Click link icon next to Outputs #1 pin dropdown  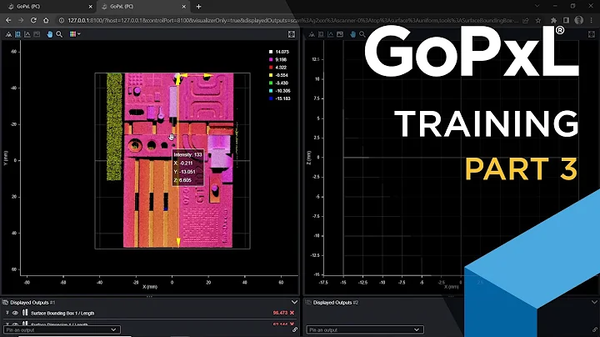(295, 329)
